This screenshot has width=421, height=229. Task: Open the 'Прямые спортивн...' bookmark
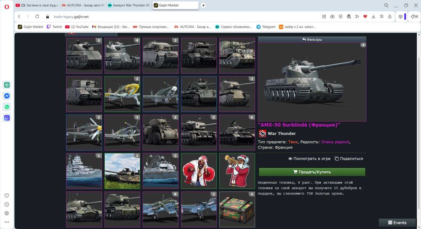click(x=151, y=27)
